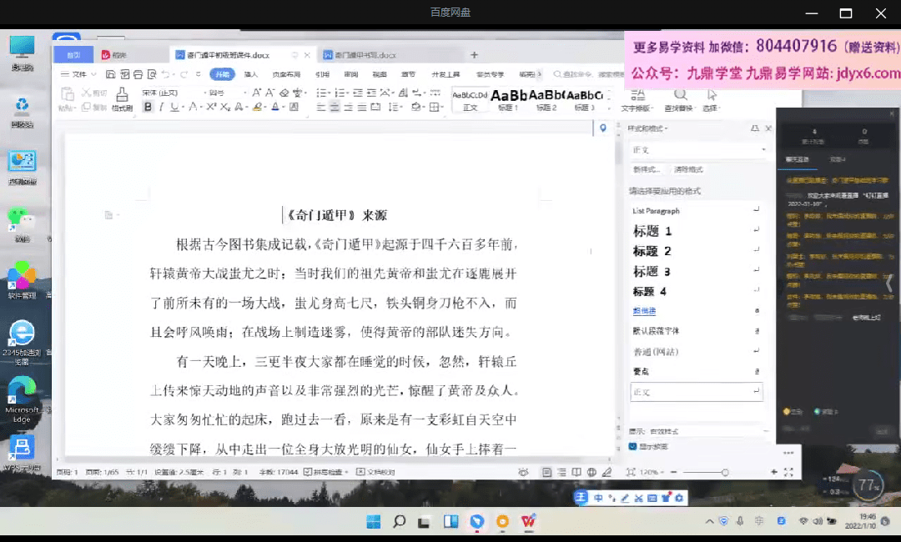Open WPS app from Windows taskbar
The height and width of the screenshot is (542, 901).
coord(528,521)
